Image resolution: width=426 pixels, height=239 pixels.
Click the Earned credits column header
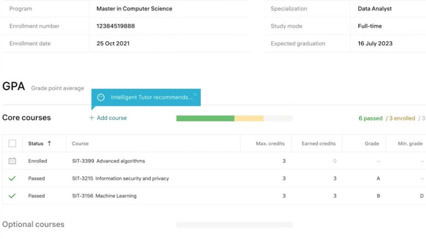pos(318,143)
